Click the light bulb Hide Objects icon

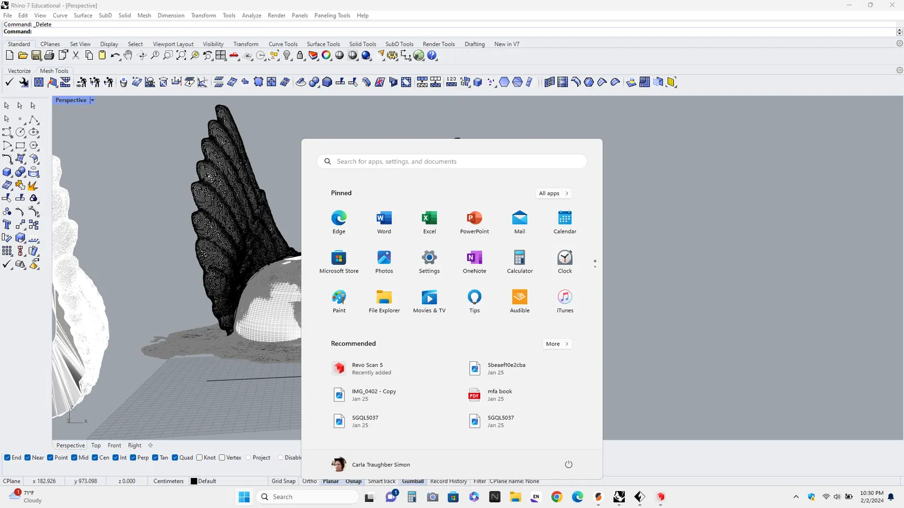pos(287,55)
